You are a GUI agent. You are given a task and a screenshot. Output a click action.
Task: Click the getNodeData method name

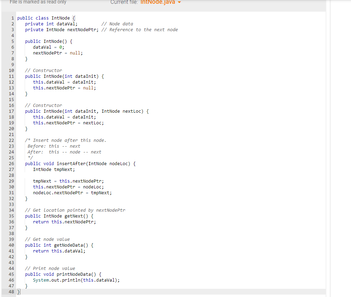(68, 245)
